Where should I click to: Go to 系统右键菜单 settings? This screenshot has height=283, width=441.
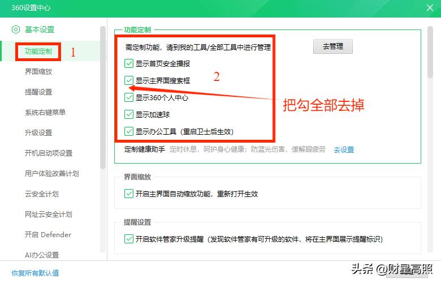(45, 113)
